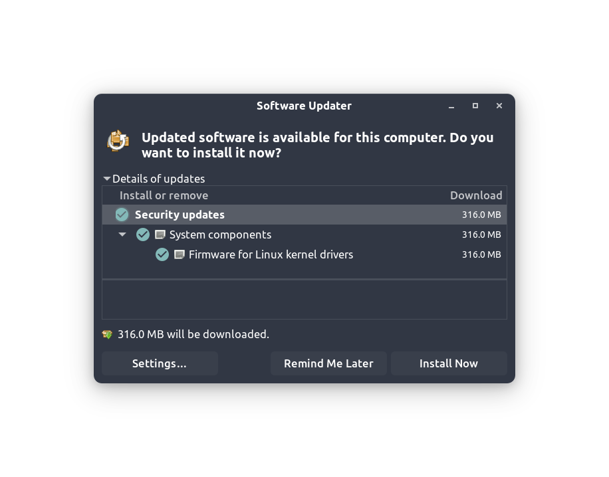This screenshot has height=477, width=609.
Task: Collapse the System components tree node
Action: 122,235
